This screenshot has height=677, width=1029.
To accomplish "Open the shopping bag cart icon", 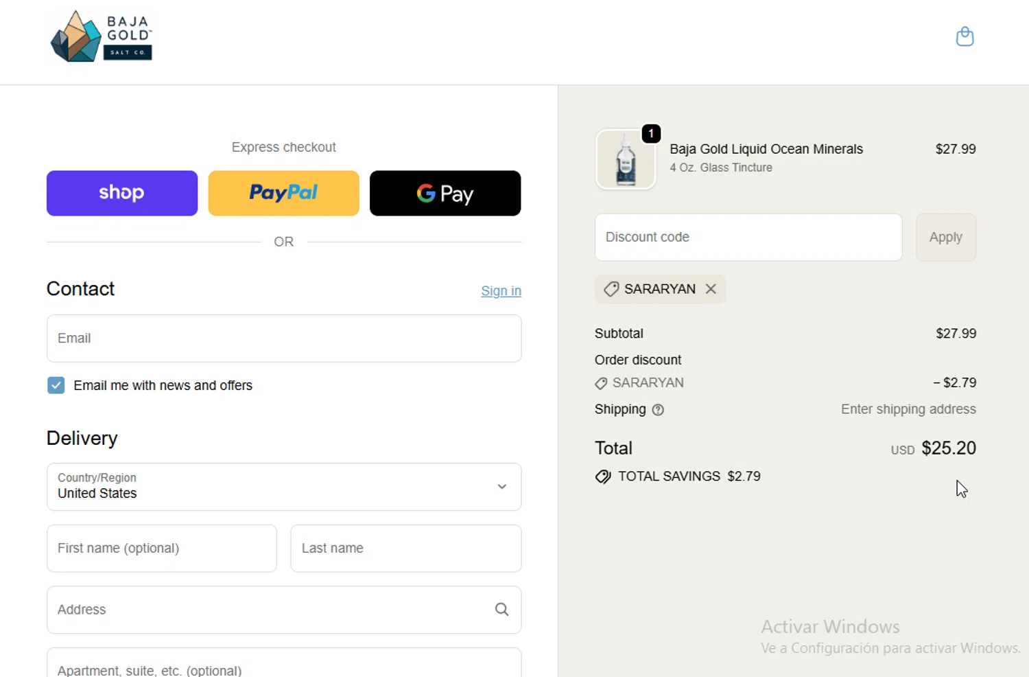I will 965,36.
